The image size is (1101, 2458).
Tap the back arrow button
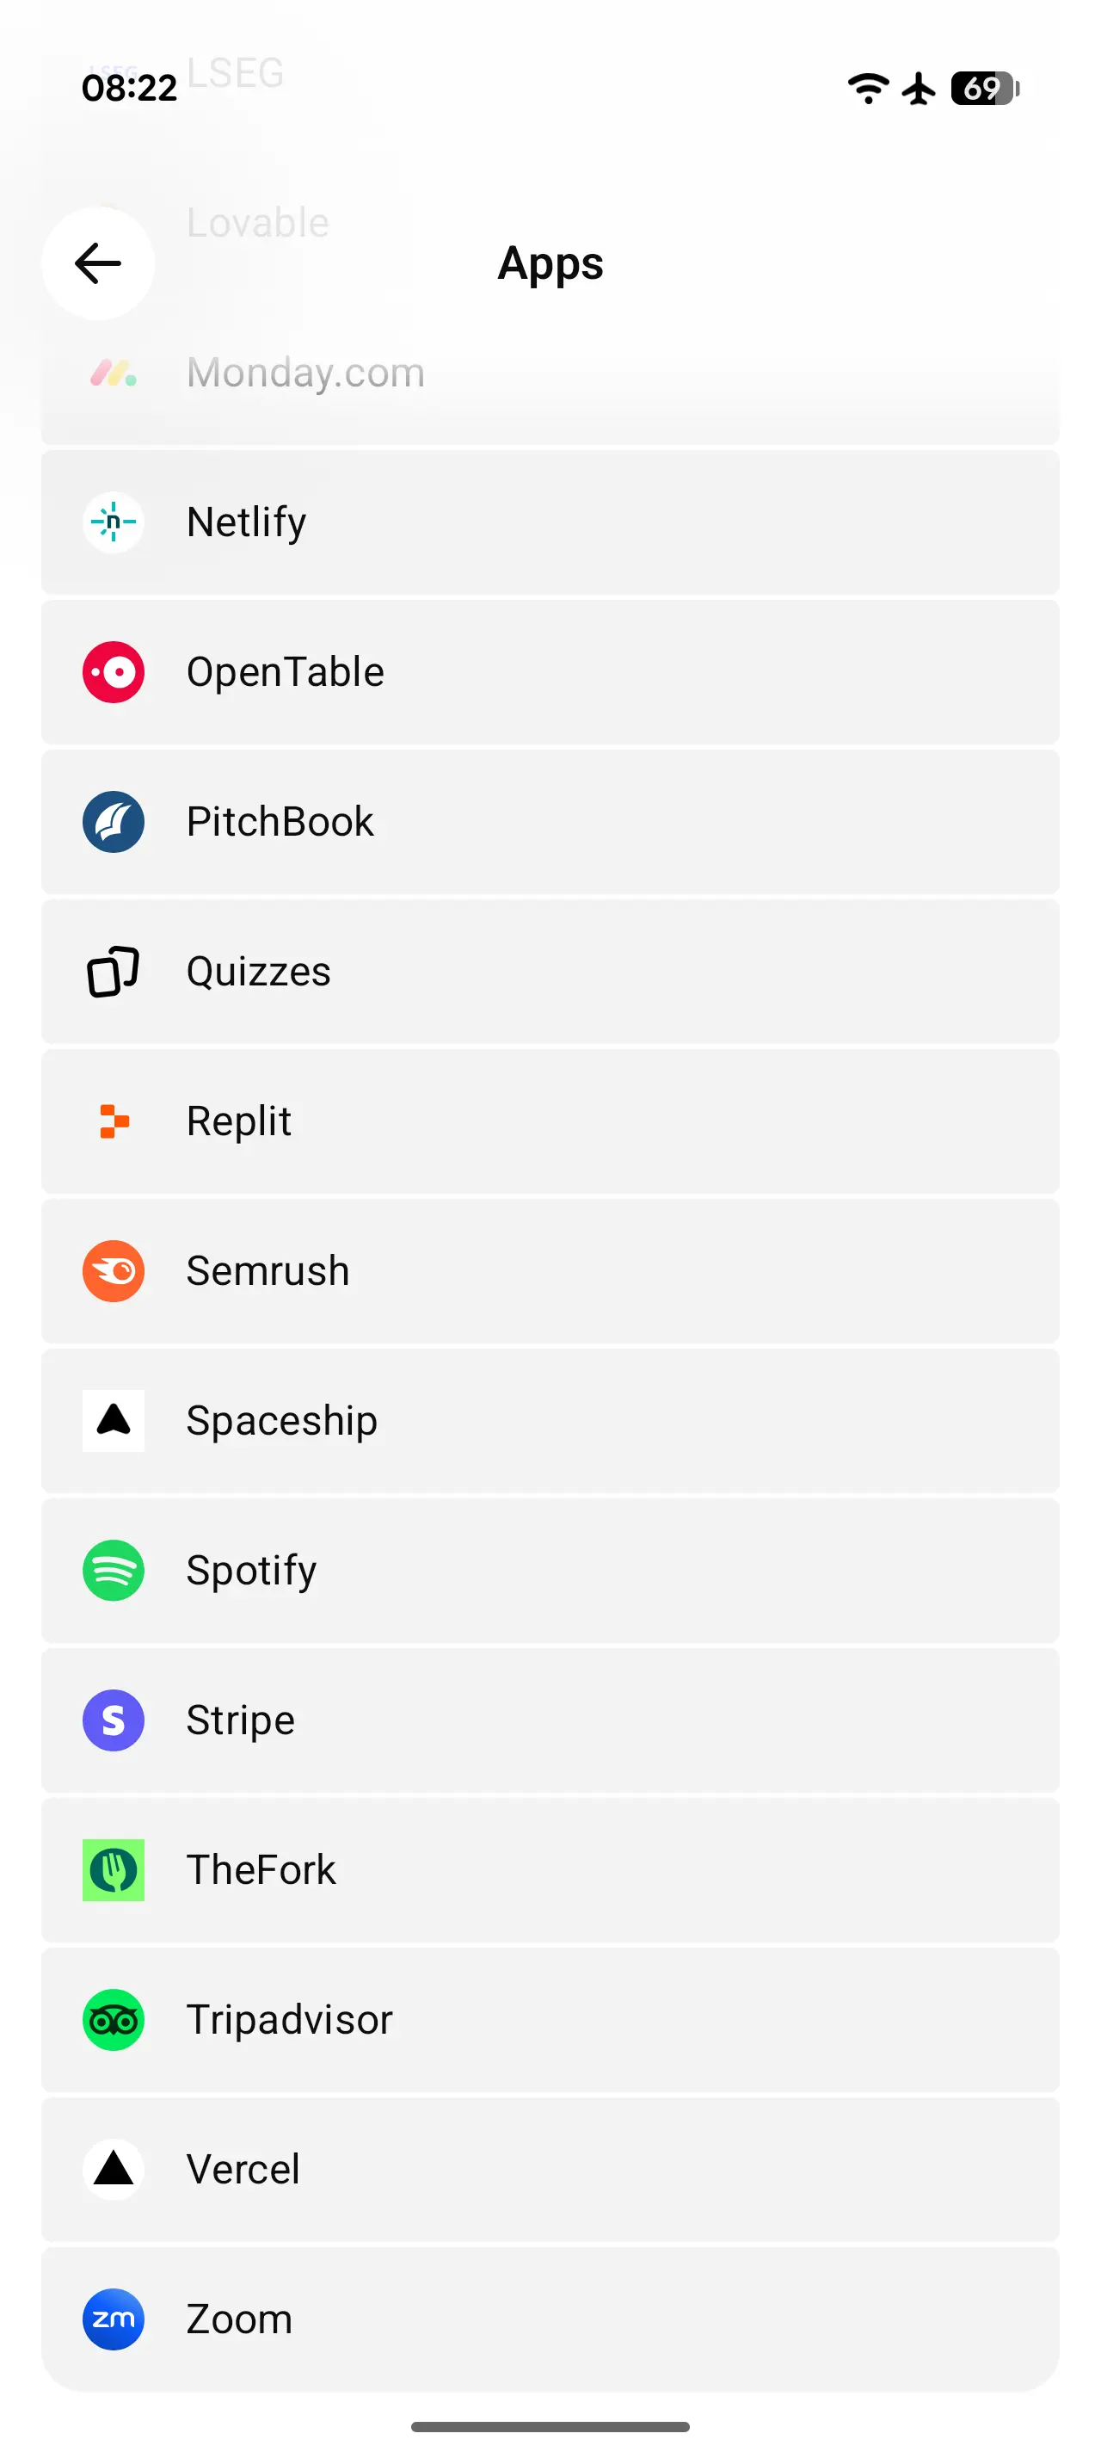[97, 263]
